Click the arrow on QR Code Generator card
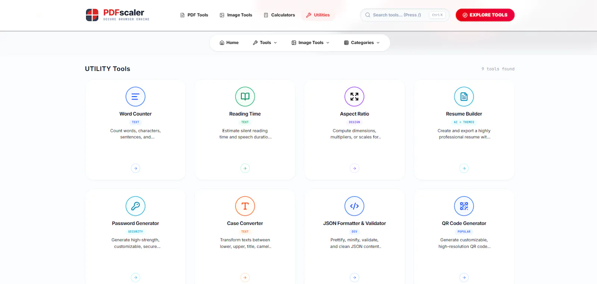The width and height of the screenshot is (597, 284). [x=464, y=278]
